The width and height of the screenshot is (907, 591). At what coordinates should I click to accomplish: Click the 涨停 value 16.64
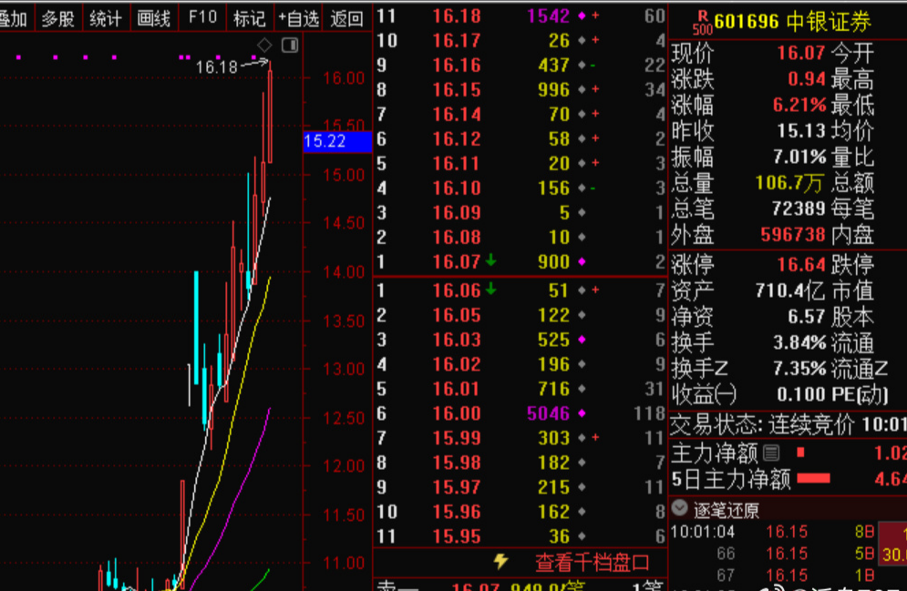801,265
